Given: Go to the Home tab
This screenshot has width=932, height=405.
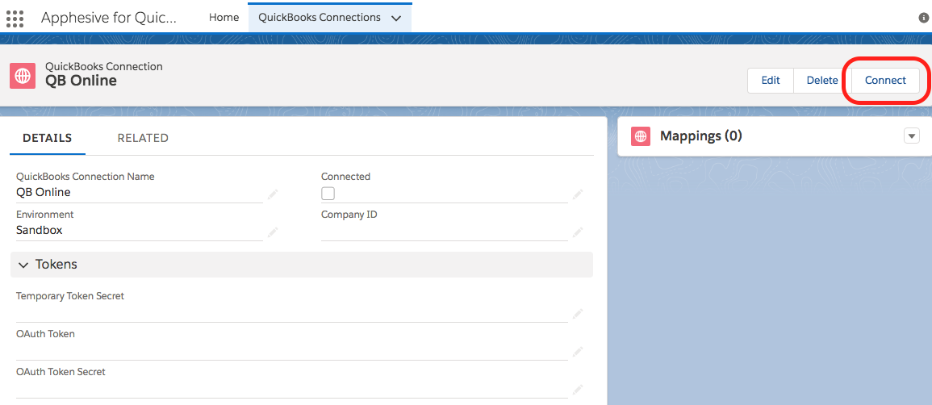Looking at the screenshot, I should [x=224, y=18].
